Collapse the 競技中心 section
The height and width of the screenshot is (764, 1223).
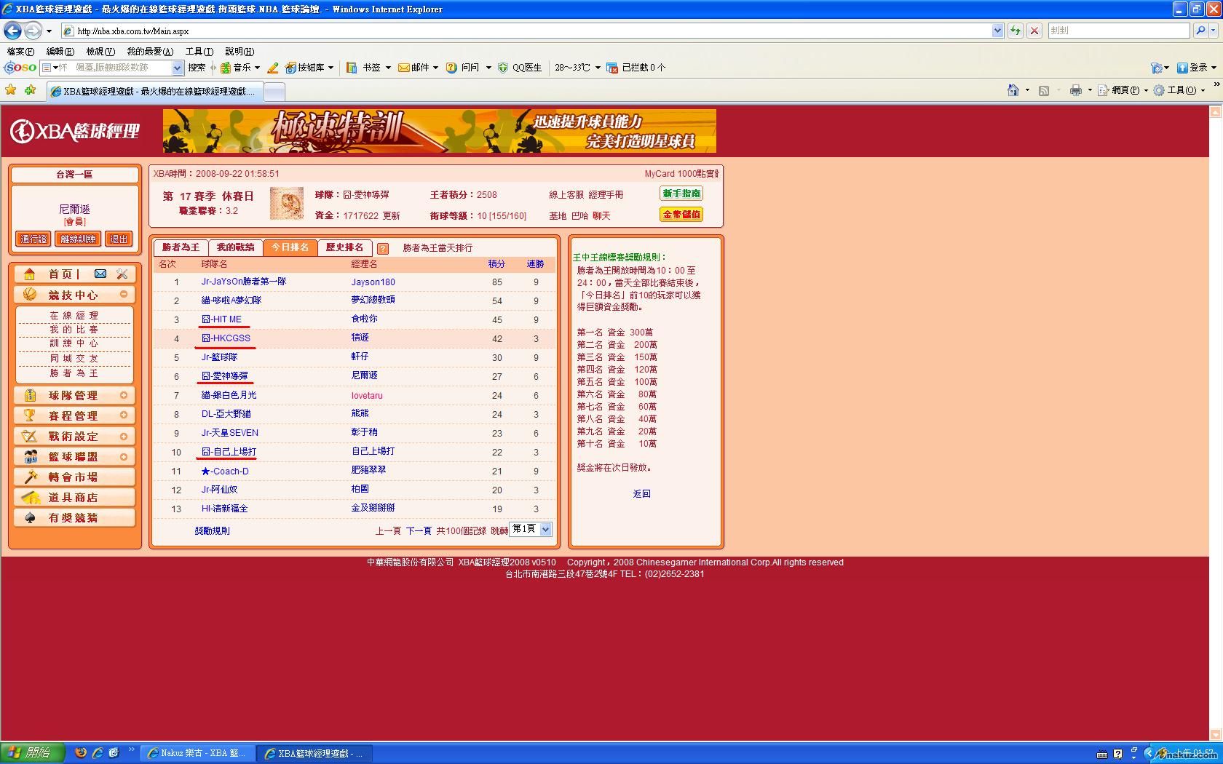124,295
